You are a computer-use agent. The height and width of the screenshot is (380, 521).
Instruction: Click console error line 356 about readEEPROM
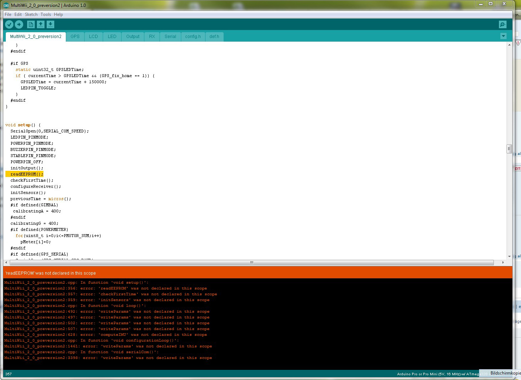[x=106, y=288]
